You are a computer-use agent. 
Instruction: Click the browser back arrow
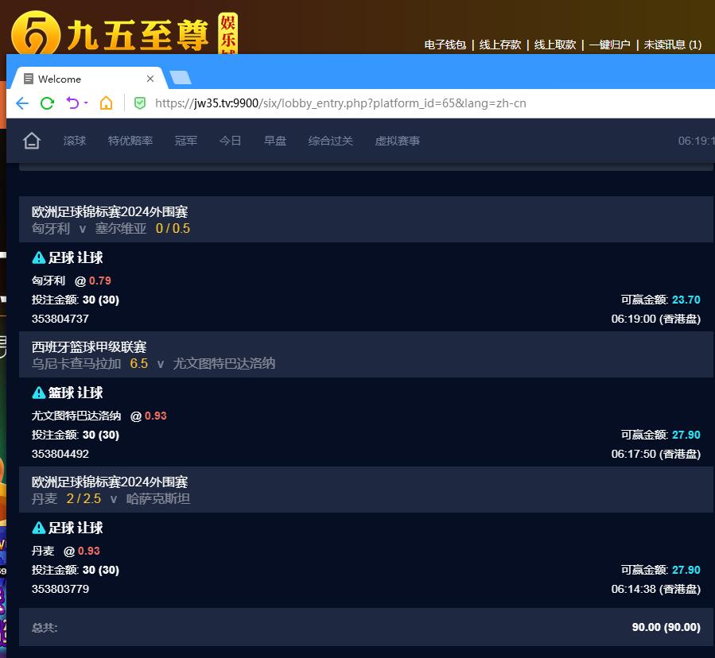22,103
